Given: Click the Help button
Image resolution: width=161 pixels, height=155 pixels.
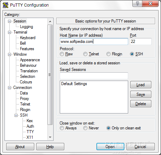Looking at the screenshot, I should point(50,147).
